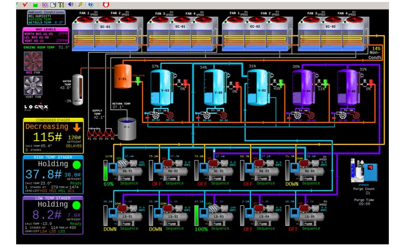Screen dimensions: 405x247
Task: Click the blue V-05 vessel
Action: (214, 88)
